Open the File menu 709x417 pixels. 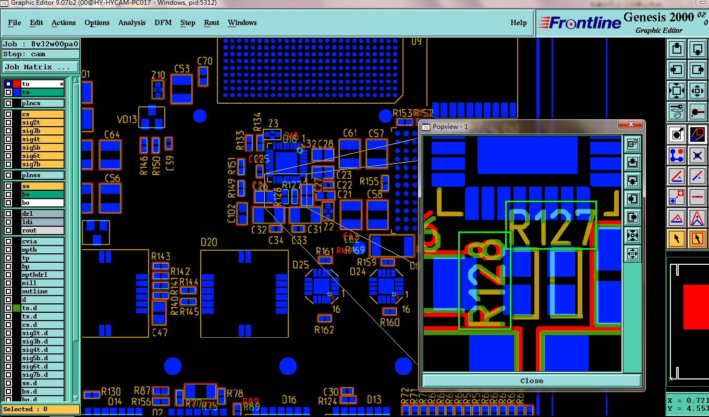click(x=15, y=22)
